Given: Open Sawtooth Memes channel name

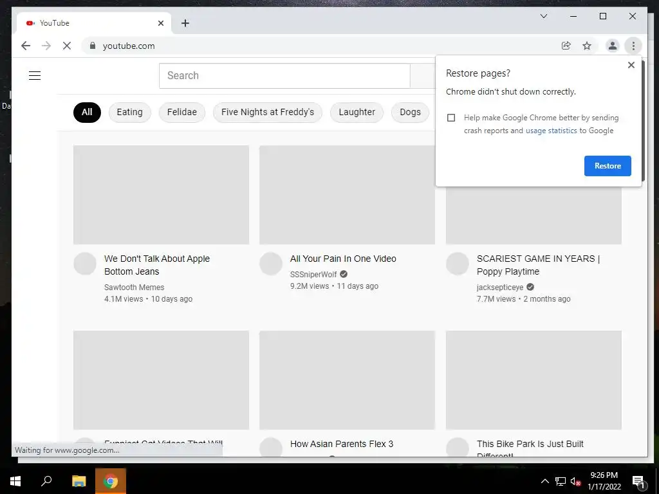Looking at the screenshot, I should pyautogui.click(x=134, y=288).
